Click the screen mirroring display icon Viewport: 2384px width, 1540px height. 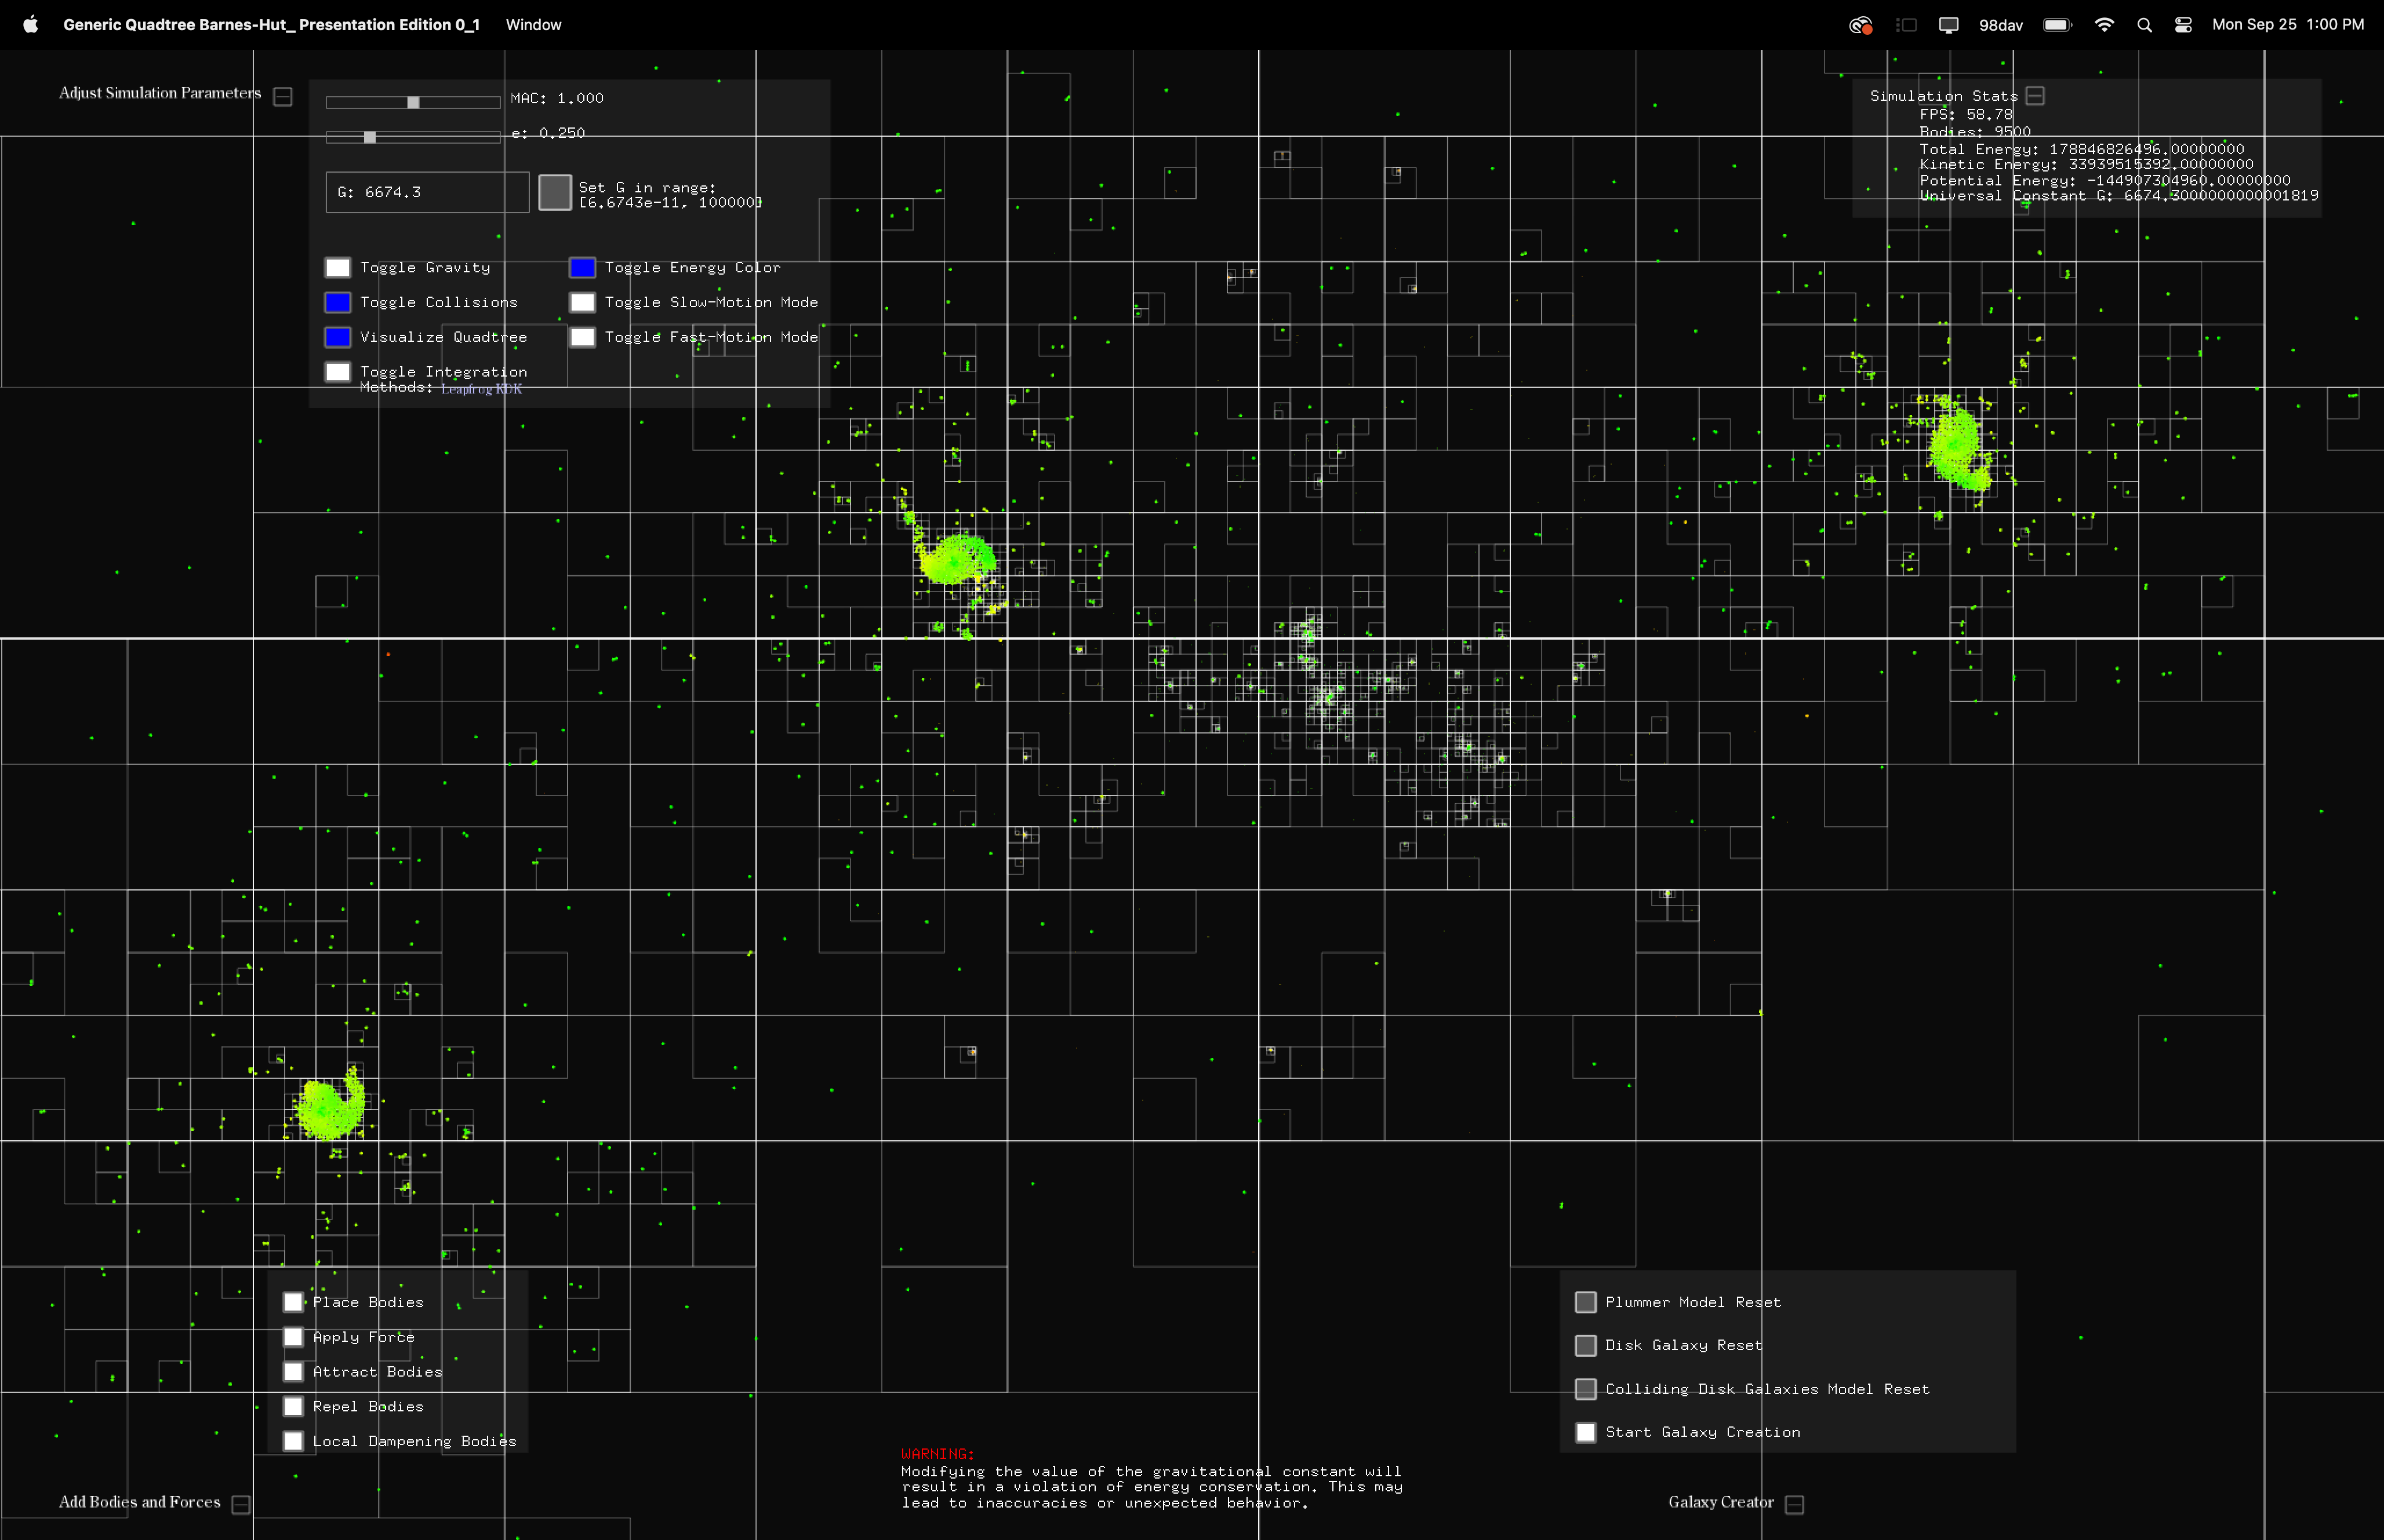click(1948, 25)
